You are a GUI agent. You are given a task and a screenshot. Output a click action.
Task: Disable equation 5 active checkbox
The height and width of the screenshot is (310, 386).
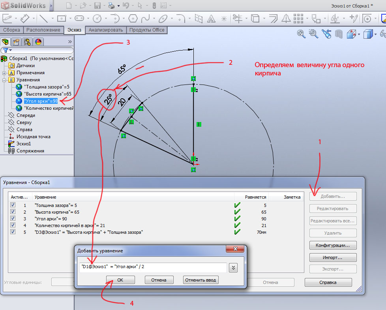click(13, 232)
